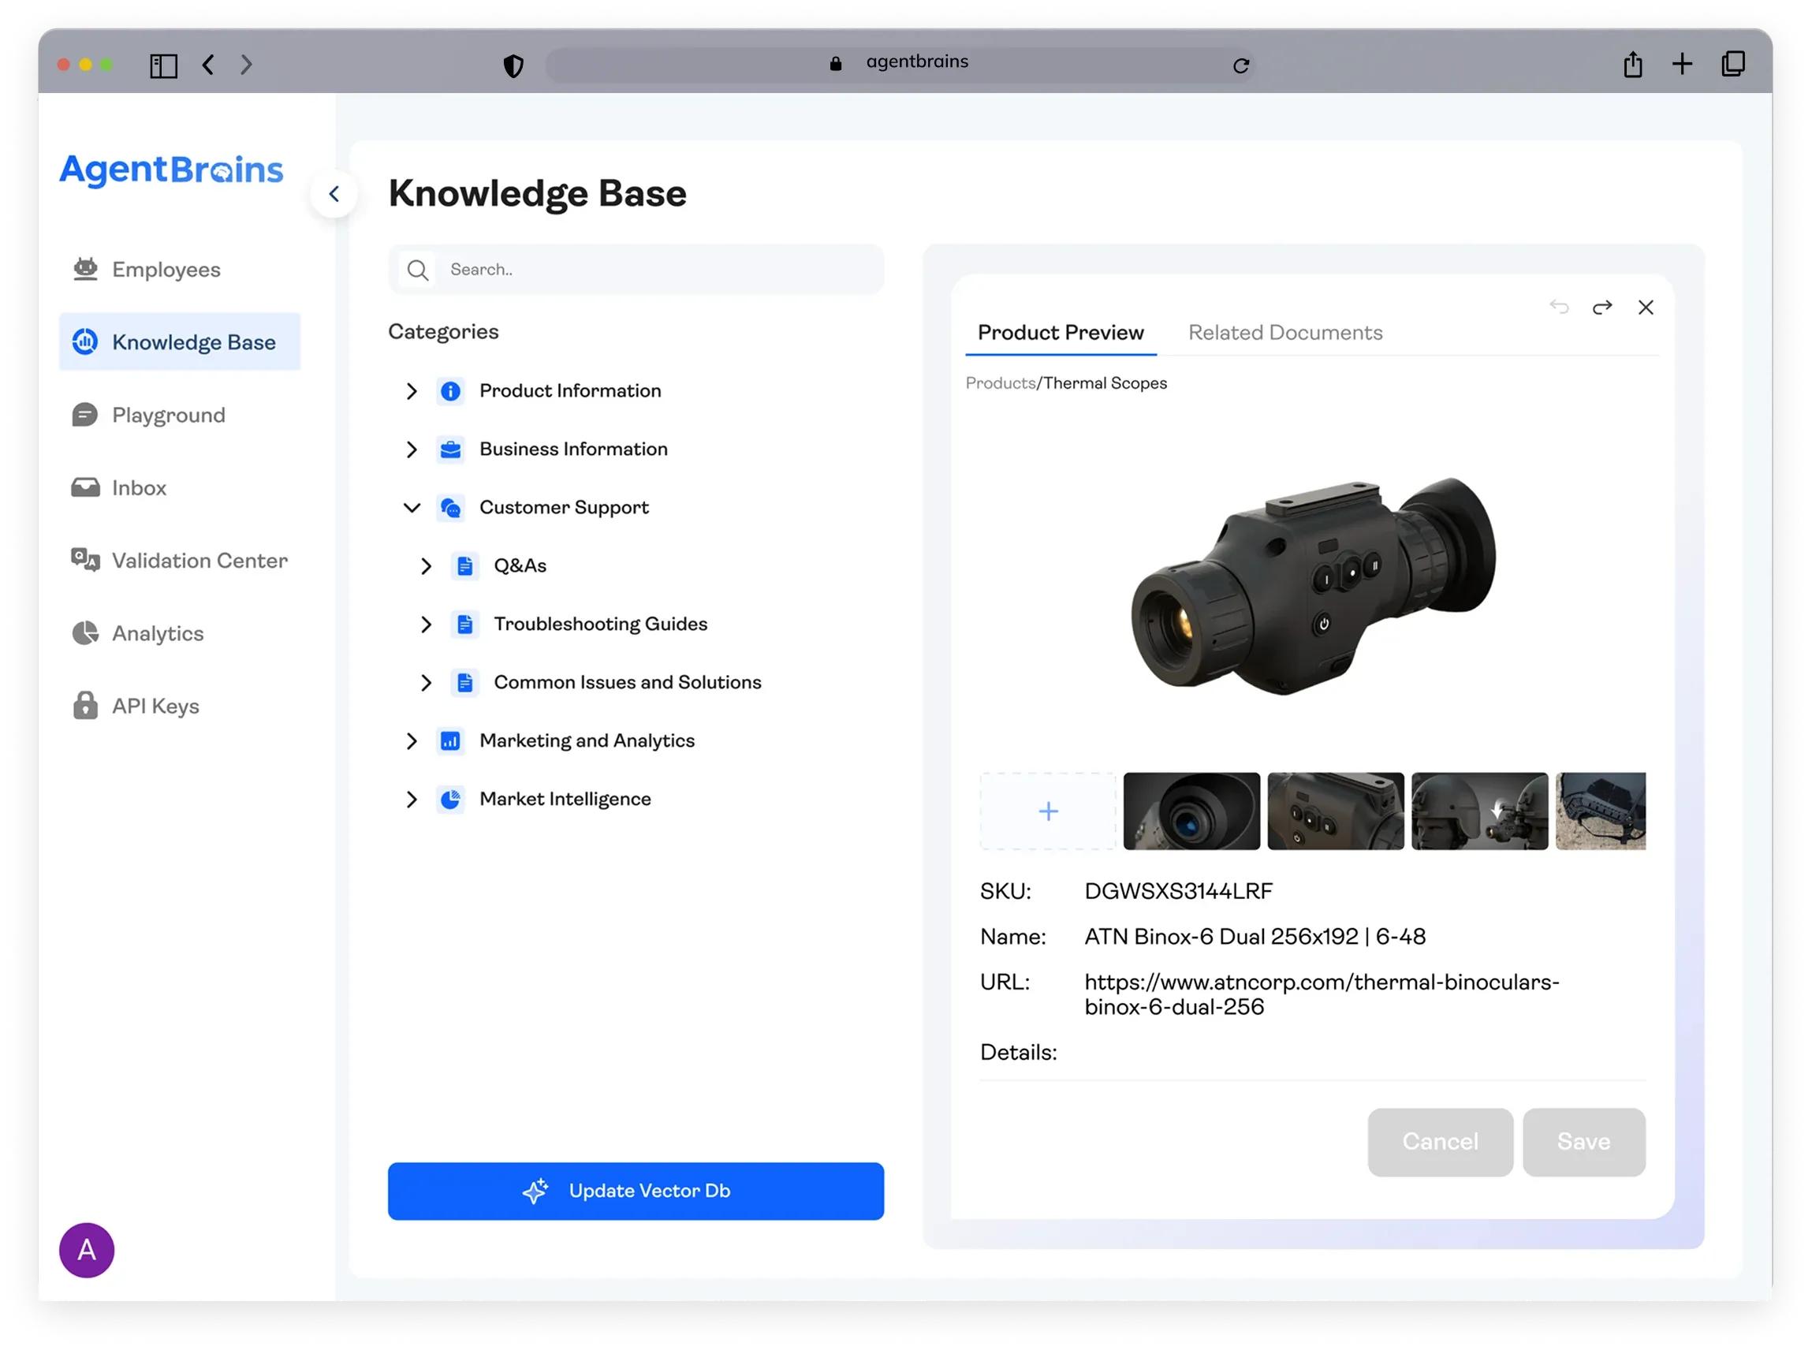The image size is (1812, 1350).
Task: Switch to the Related Documents tab
Action: 1284,333
